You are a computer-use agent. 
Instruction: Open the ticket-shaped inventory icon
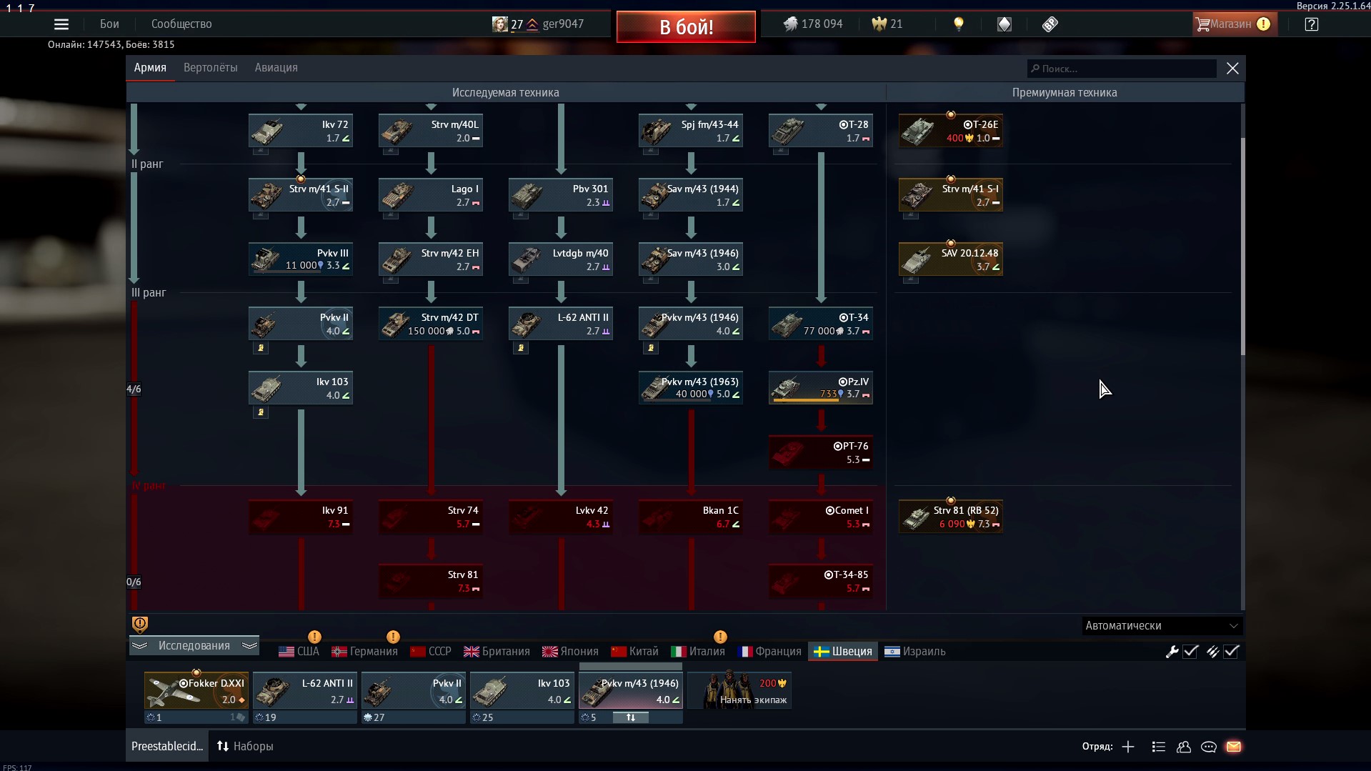tap(1050, 24)
